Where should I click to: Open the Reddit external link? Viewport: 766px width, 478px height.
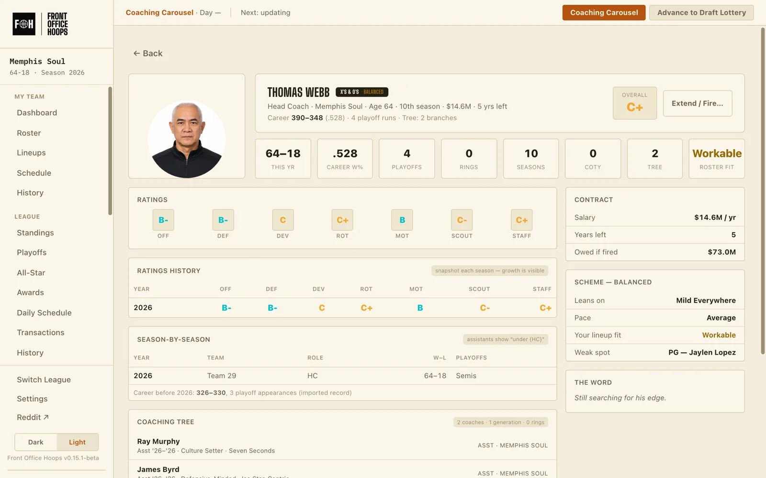click(x=33, y=417)
